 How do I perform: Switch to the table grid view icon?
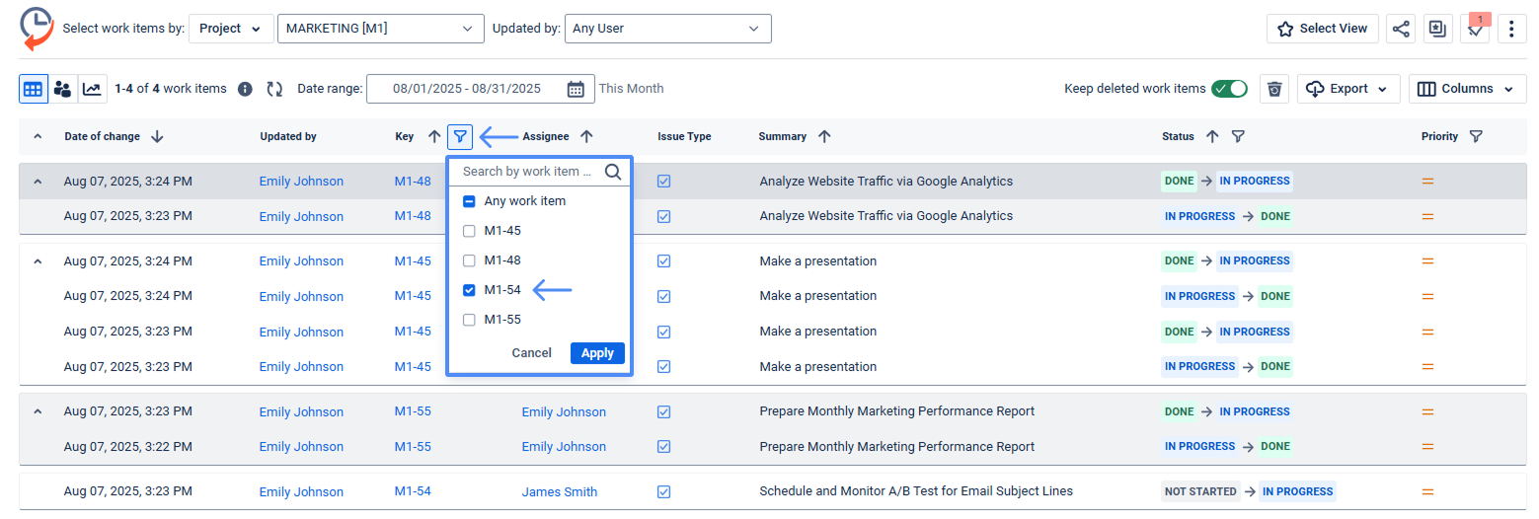[33, 89]
